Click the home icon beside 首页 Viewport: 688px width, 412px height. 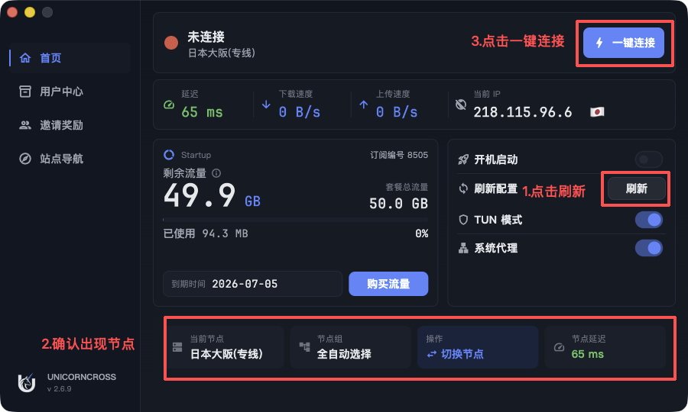pos(25,58)
